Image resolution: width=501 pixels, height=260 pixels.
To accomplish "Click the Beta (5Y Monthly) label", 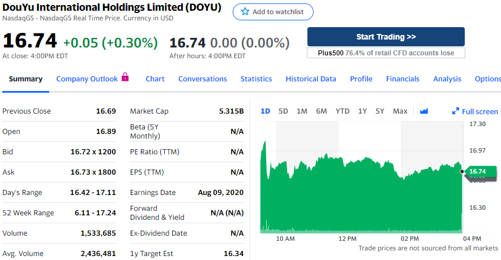I will coord(145,132).
